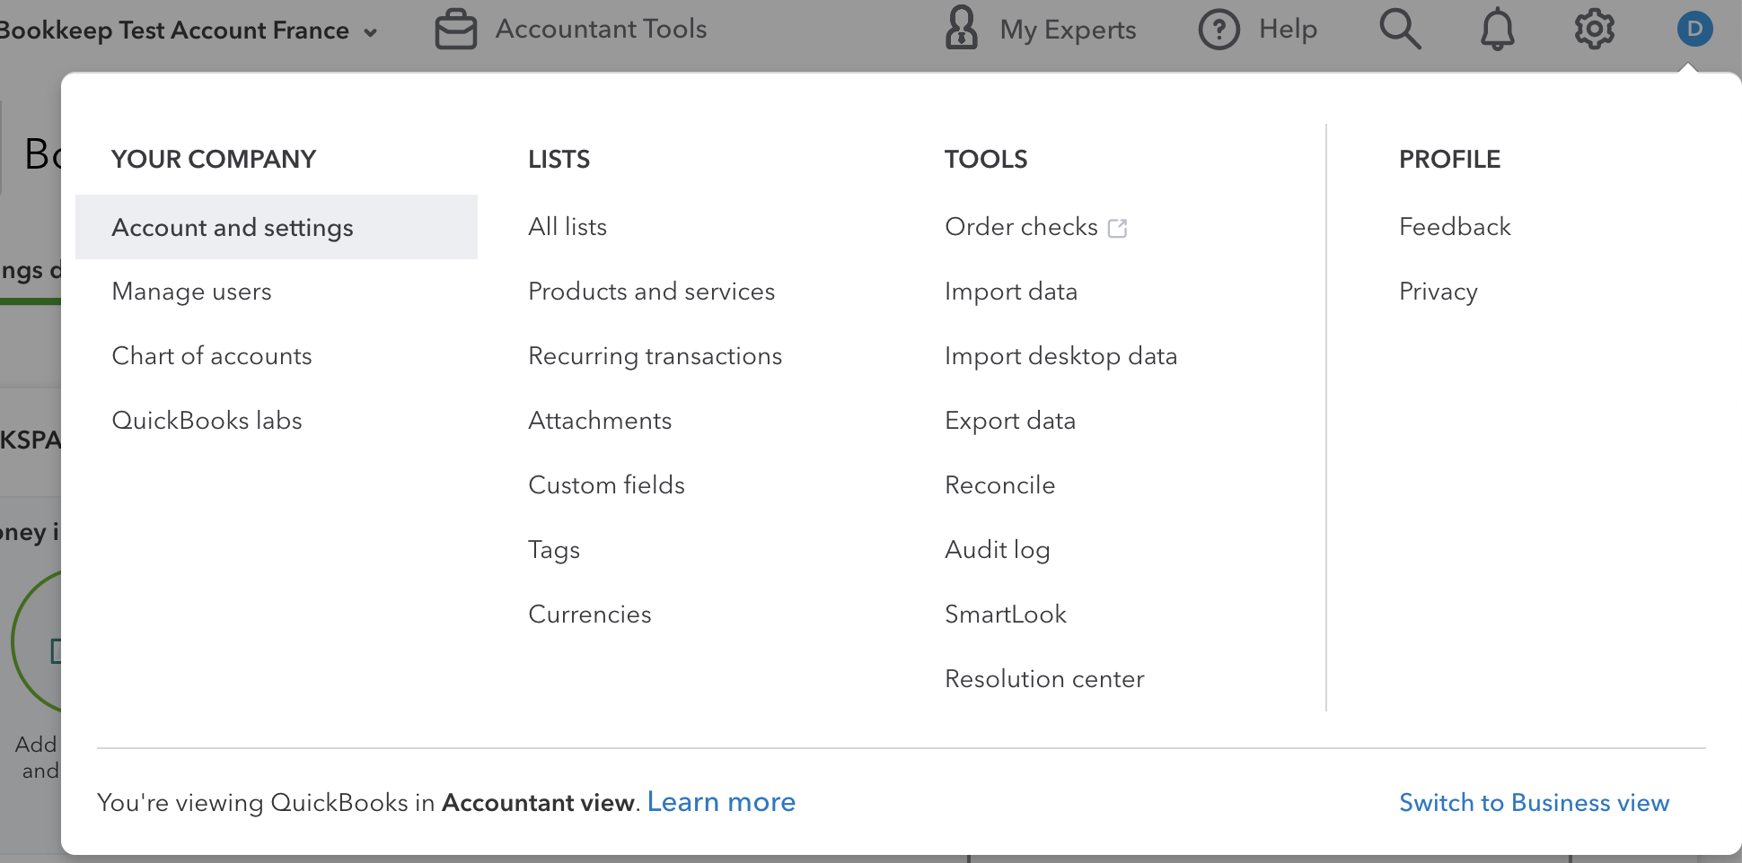The width and height of the screenshot is (1742, 863).
Task: Click the My Experts person icon
Action: point(962,28)
